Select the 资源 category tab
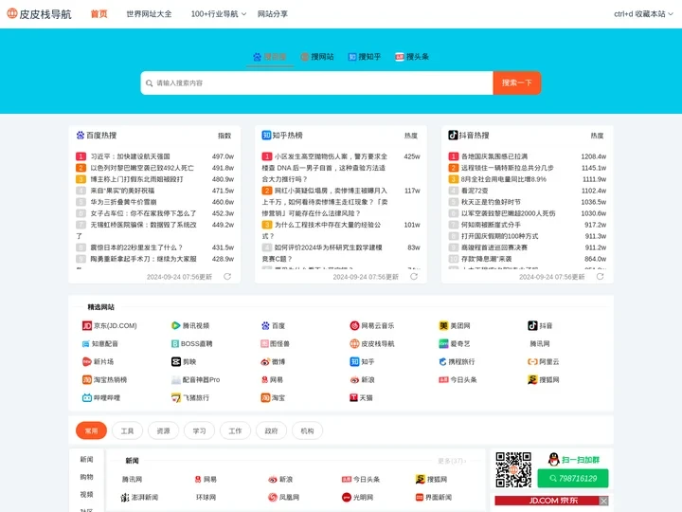Image resolution: width=682 pixels, height=512 pixels. (163, 431)
